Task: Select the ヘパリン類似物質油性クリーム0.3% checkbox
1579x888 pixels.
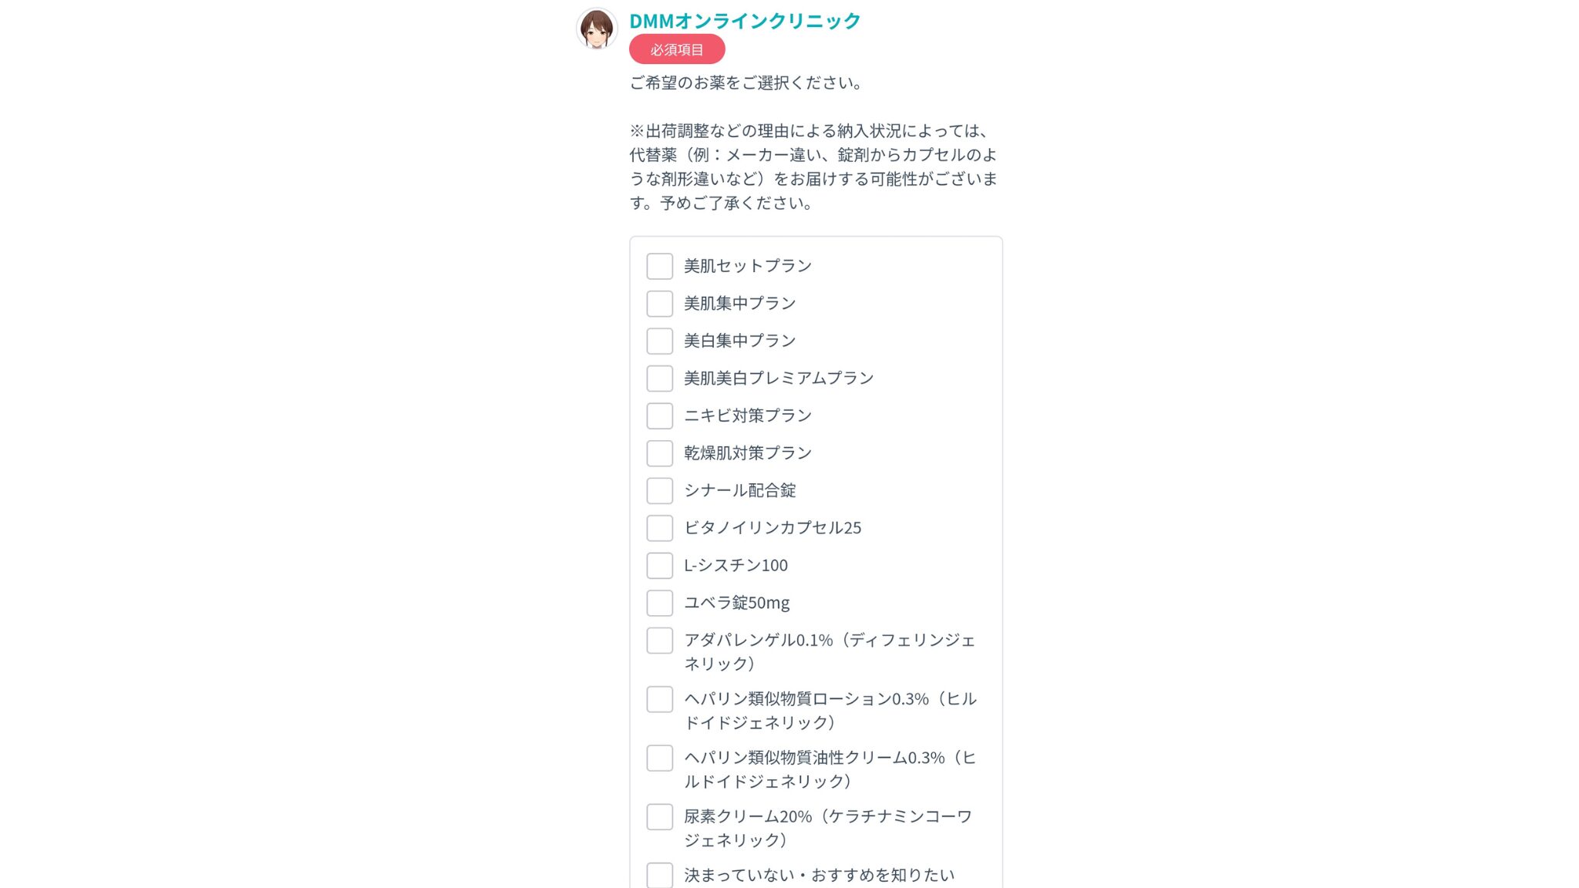Action: pyautogui.click(x=659, y=758)
